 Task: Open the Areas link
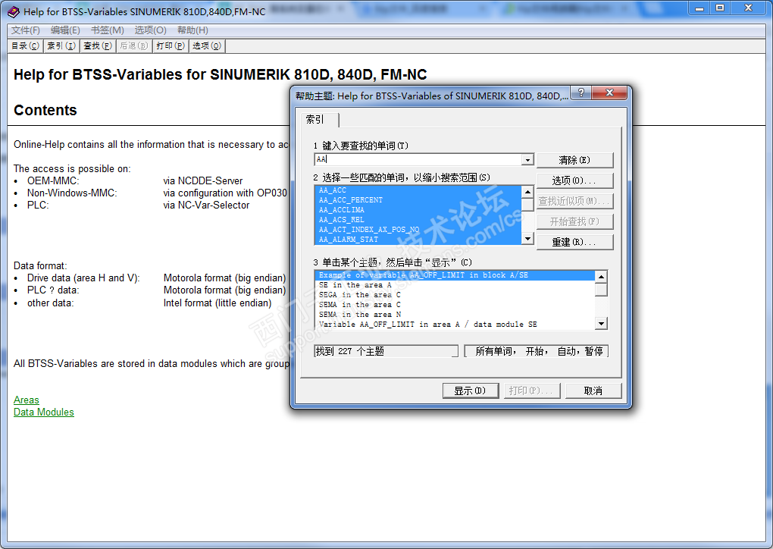(x=26, y=400)
